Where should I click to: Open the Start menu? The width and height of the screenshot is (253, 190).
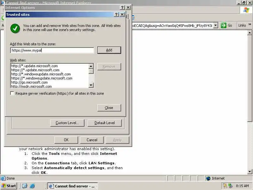point(9,186)
